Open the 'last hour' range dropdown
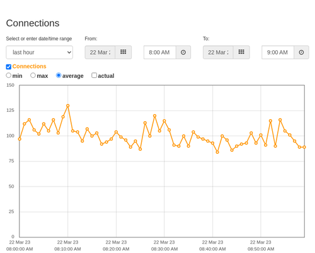The width and height of the screenshot is (315, 253). point(40,52)
